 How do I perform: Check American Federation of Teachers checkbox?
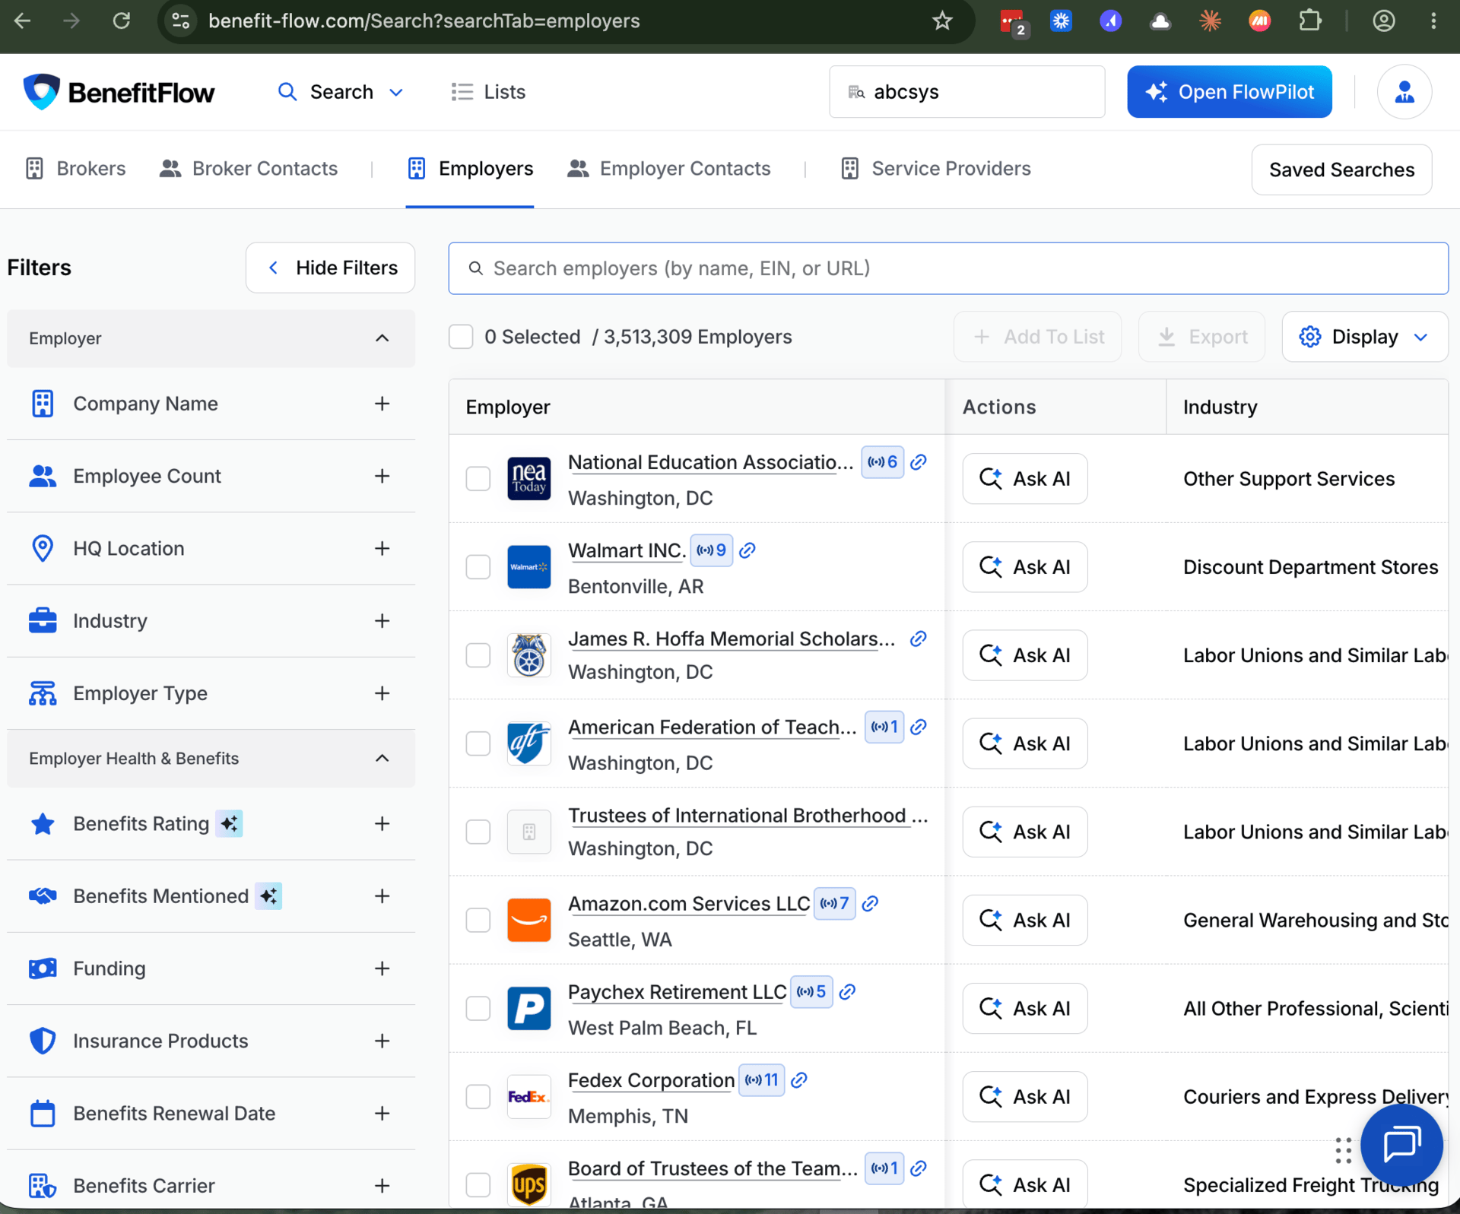pyautogui.click(x=478, y=743)
